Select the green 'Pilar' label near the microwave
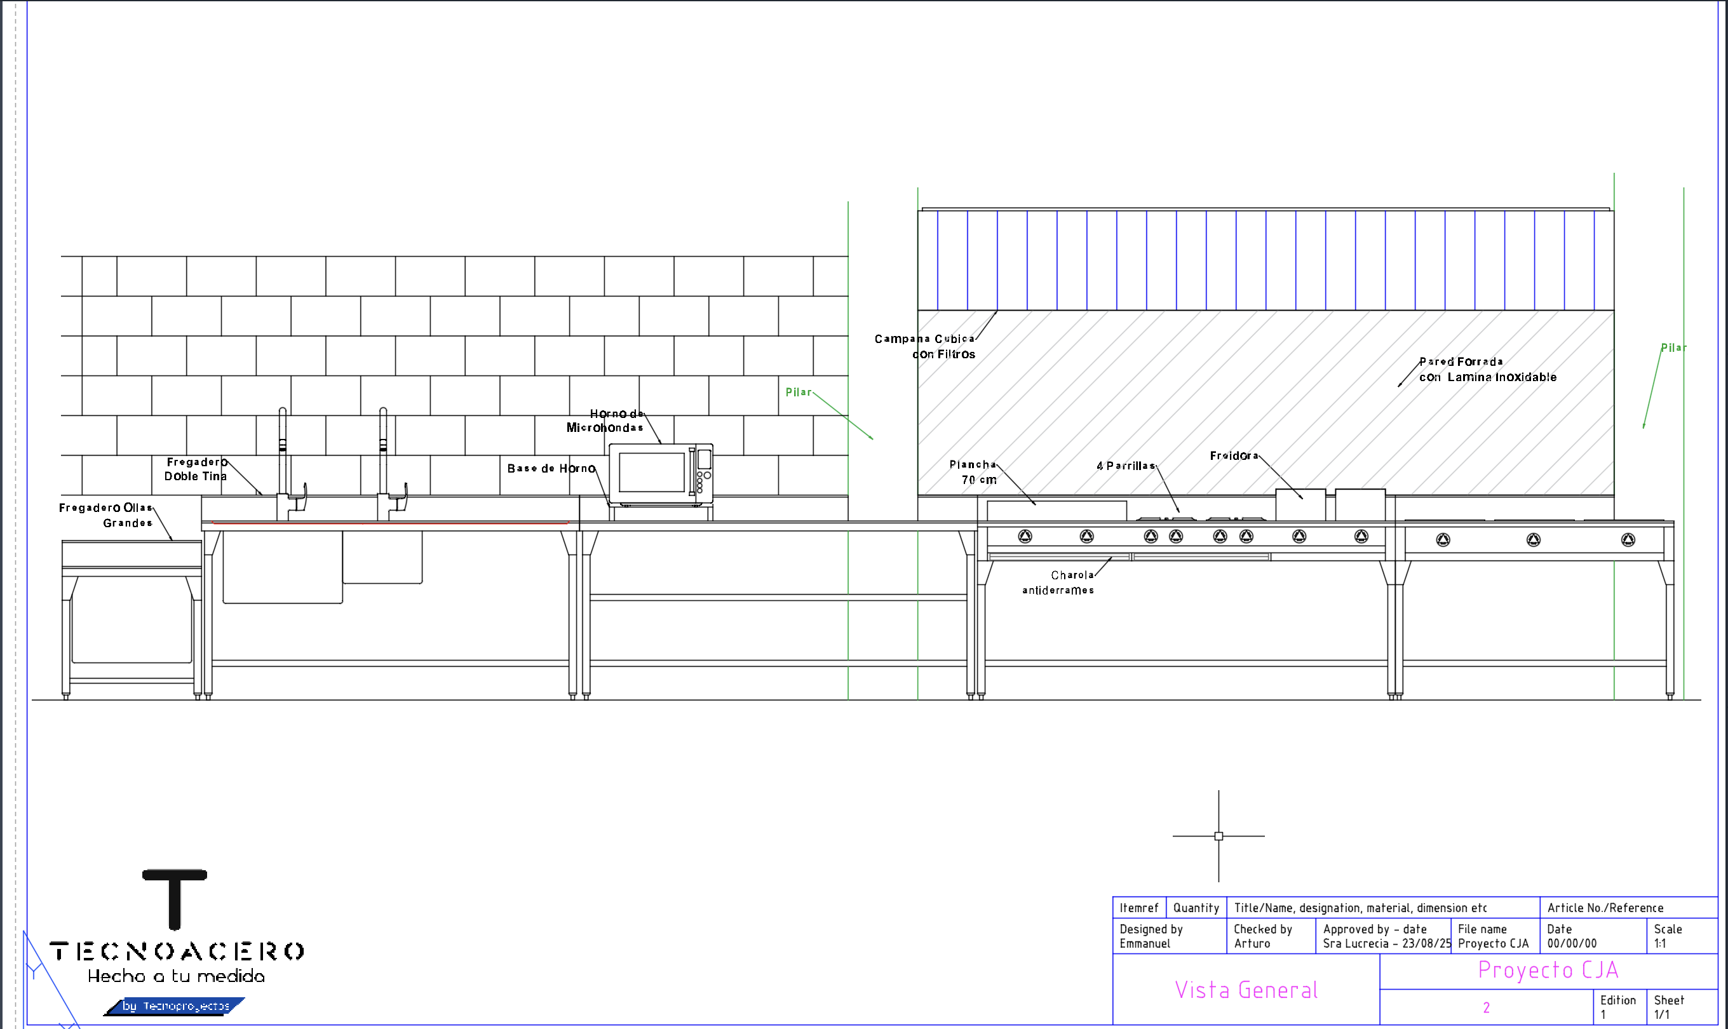1728x1029 pixels. (798, 393)
